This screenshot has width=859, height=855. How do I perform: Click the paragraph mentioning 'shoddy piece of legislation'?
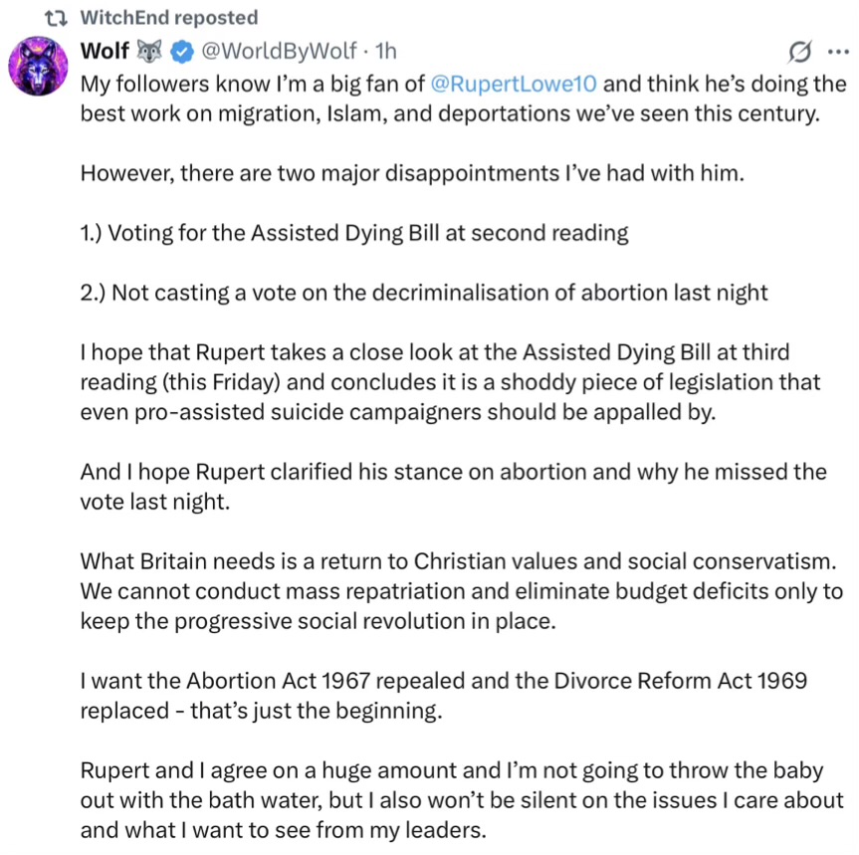pyautogui.click(x=450, y=382)
